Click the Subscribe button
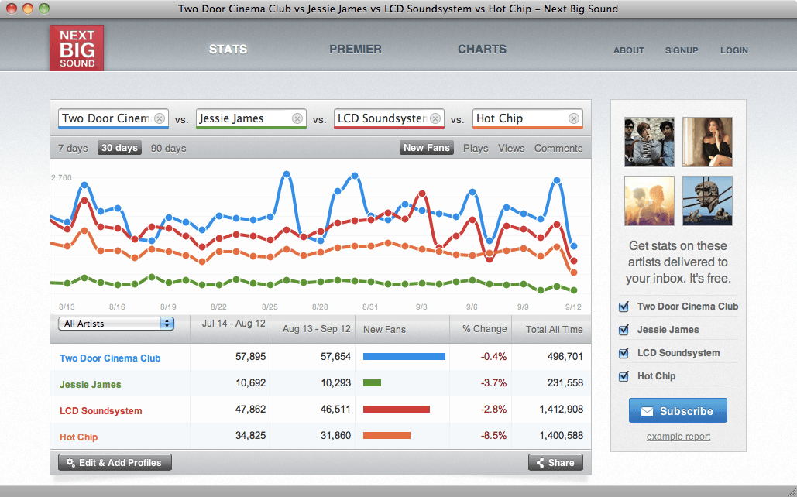 (678, 410)
